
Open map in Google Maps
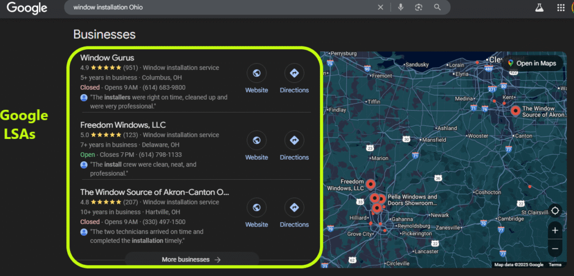pyautogui.click(x=532, y=63)
